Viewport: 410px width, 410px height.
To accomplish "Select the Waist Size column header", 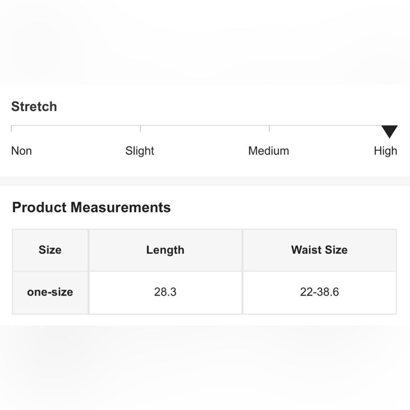I will [x=319, y=250].
